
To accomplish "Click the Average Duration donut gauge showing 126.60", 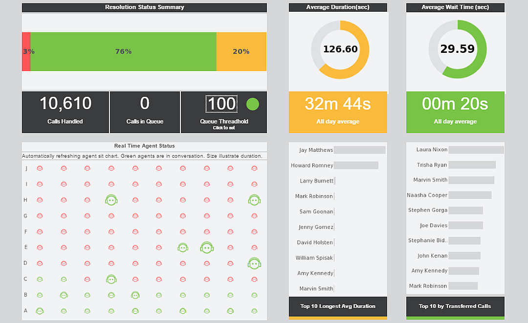I will click(340, 49).
